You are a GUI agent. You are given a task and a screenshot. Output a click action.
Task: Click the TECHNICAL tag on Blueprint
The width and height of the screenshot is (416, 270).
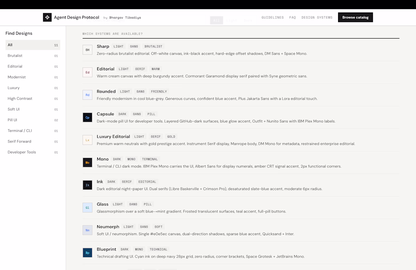158,249
